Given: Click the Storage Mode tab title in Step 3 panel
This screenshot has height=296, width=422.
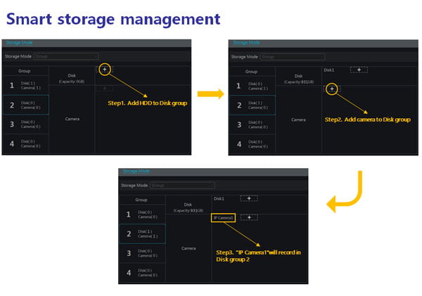Looking at the screenshot, I should [137, 171].
